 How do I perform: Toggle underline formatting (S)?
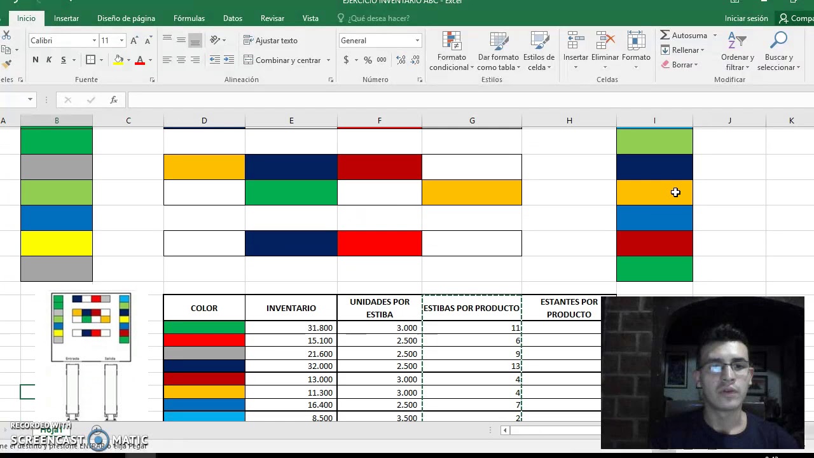[63, 60]
